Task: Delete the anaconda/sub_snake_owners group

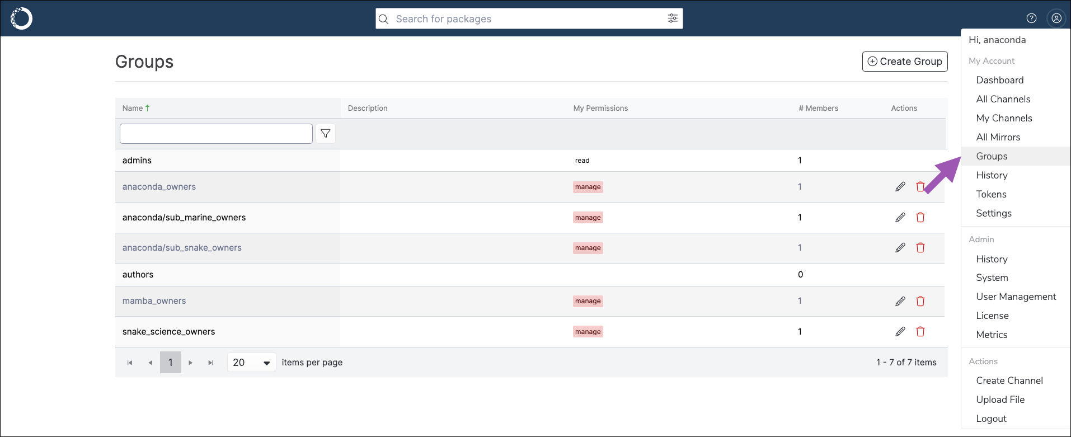Action: coord(920,248)
